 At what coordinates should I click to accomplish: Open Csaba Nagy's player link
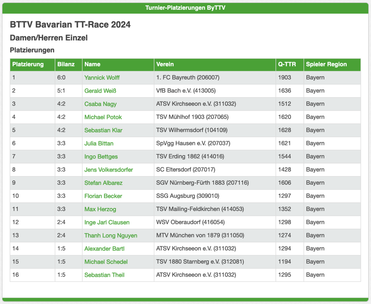[x=100, y=104]
